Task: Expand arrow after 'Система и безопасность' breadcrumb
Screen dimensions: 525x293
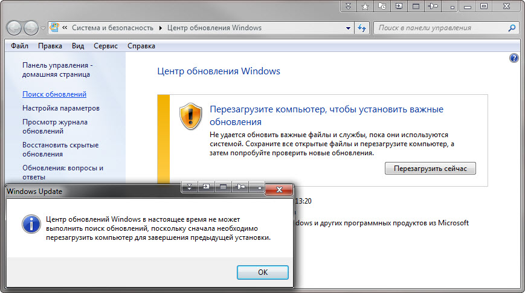Action: coord(160,28)
